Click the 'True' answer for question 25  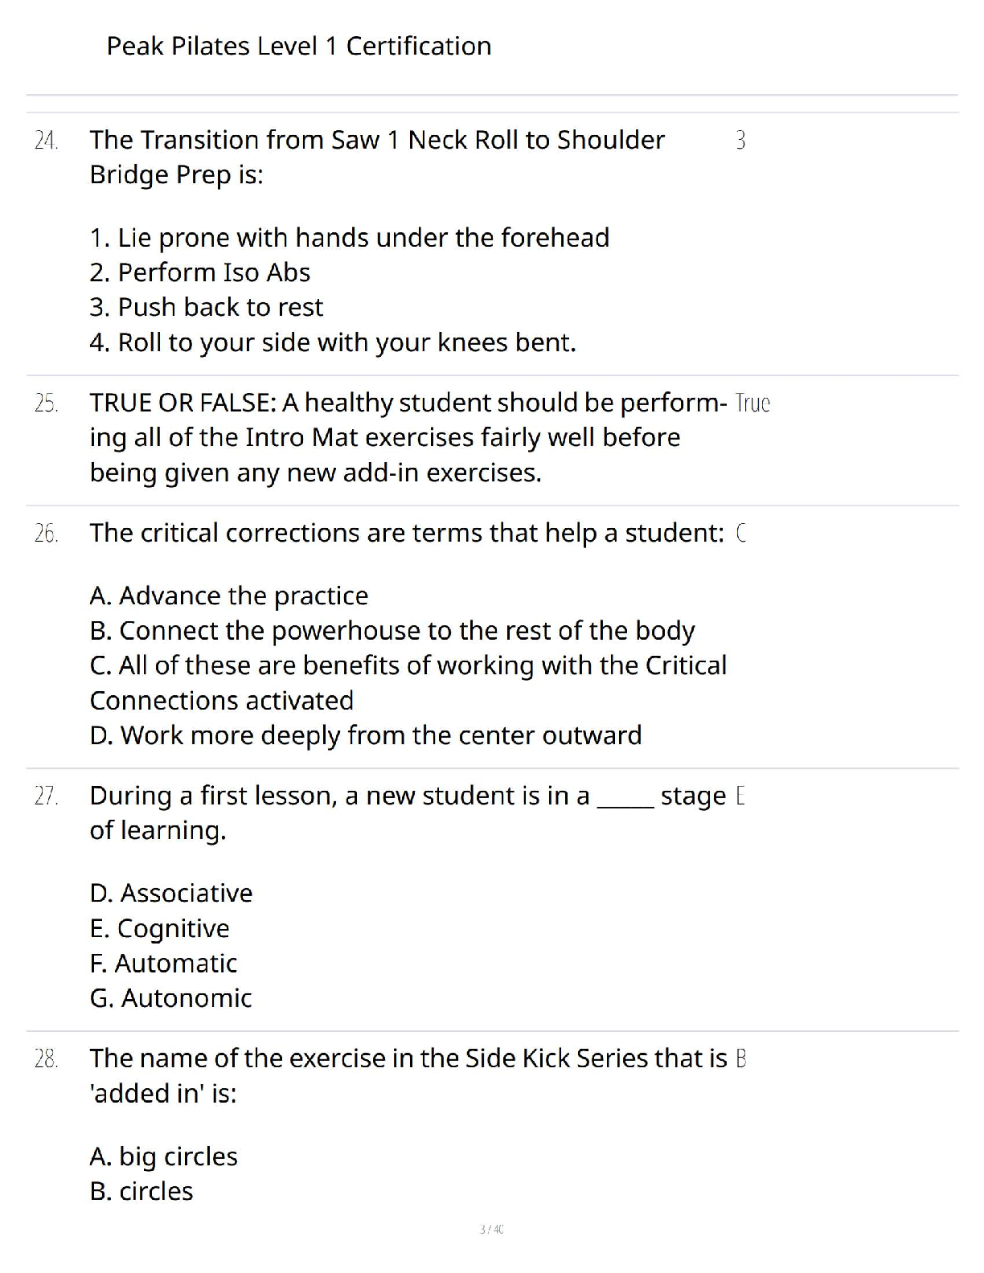(x=752, y=403)
